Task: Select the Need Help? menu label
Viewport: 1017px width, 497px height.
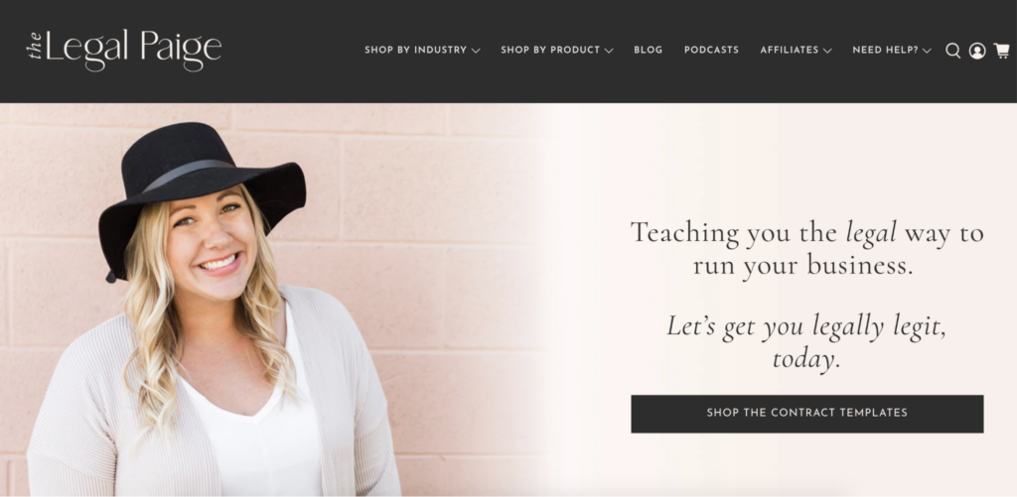Action: click(885, 50)
